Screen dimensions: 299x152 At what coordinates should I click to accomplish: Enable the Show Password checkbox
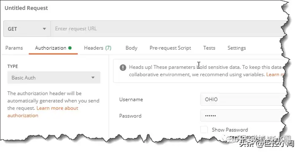(204, 130)
